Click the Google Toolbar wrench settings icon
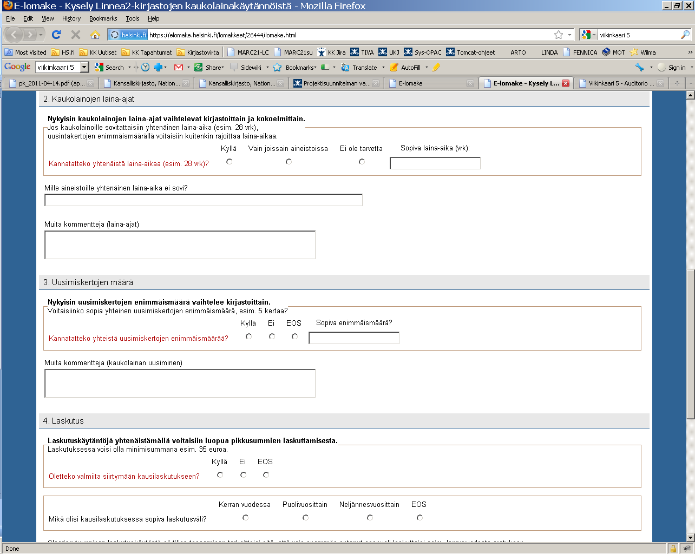Screen dimensions: 695x554 coord(639,67)
